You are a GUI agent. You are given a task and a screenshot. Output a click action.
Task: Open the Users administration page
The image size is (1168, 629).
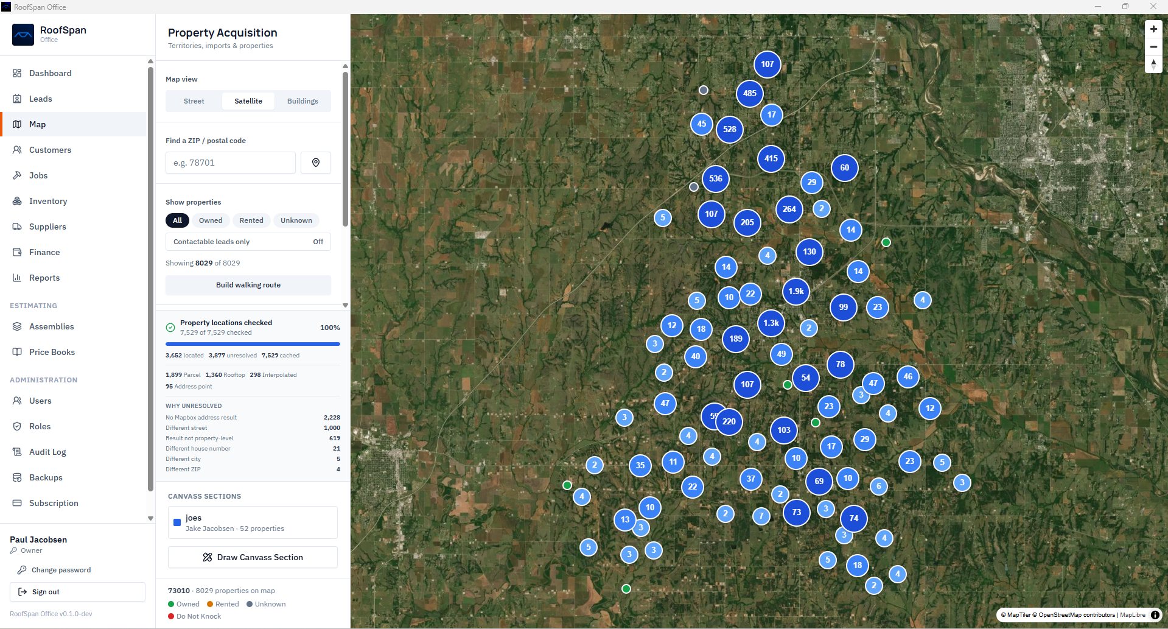[73, 401]
